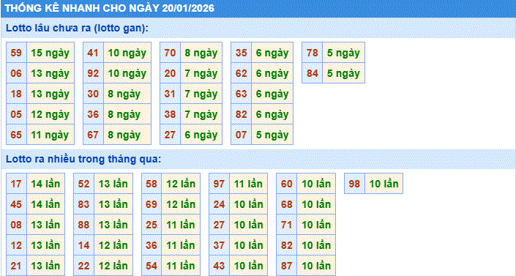This screenshot has width=516, height=276.
Task: Click "7 ngày" beside number 20
Action: (201, 73)
